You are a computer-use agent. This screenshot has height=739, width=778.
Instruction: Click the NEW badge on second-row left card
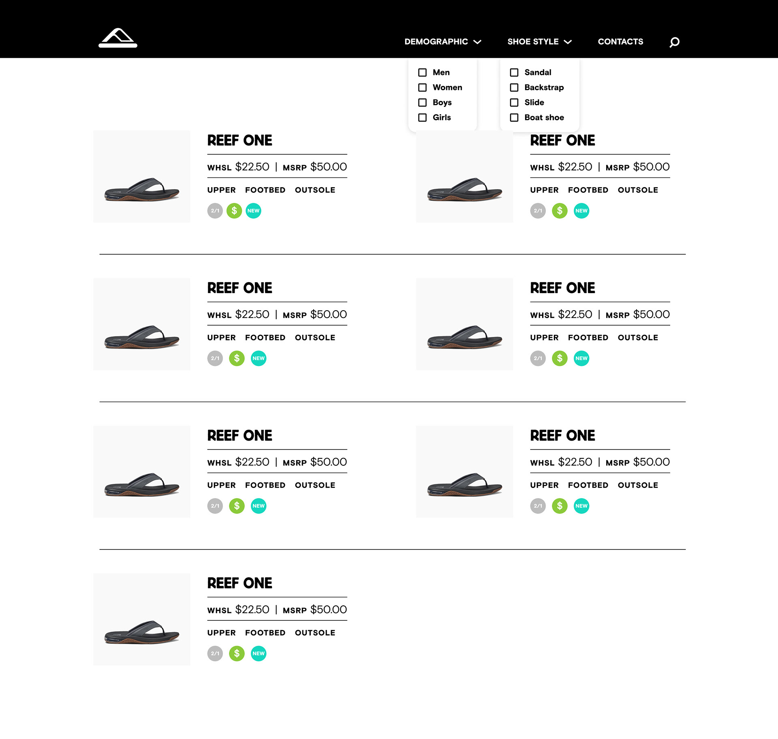pos(259,358)
